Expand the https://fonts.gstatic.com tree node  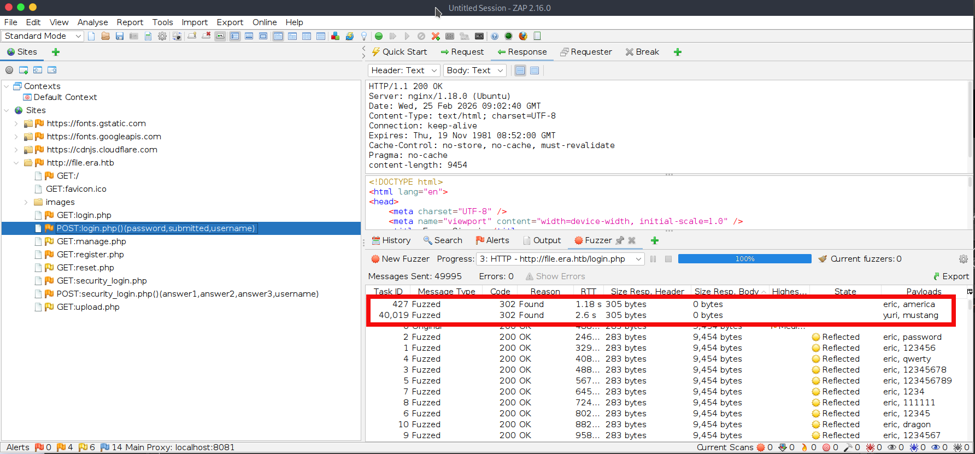coord(16,123)
